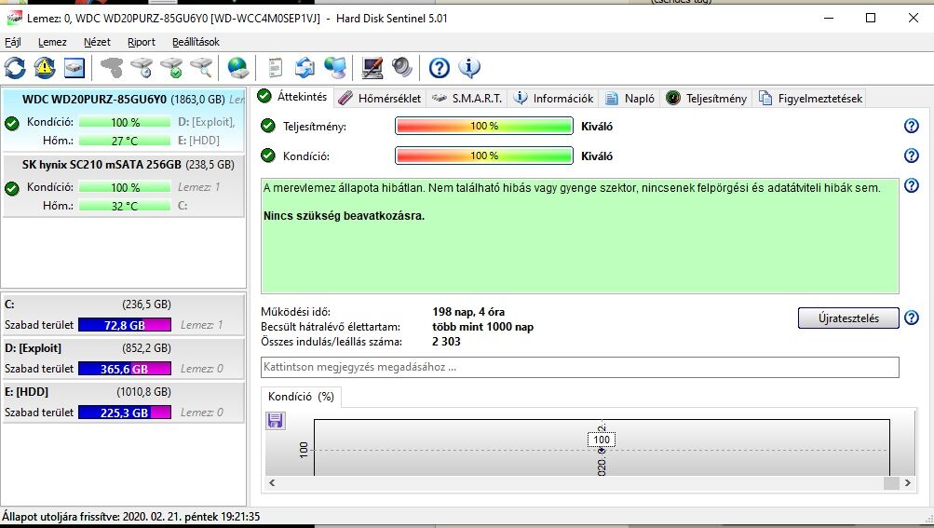This screenshot has height=528, width=934.
Task: Click the WDC disk 100 % condition bar
Action: (x=125, y=122)
